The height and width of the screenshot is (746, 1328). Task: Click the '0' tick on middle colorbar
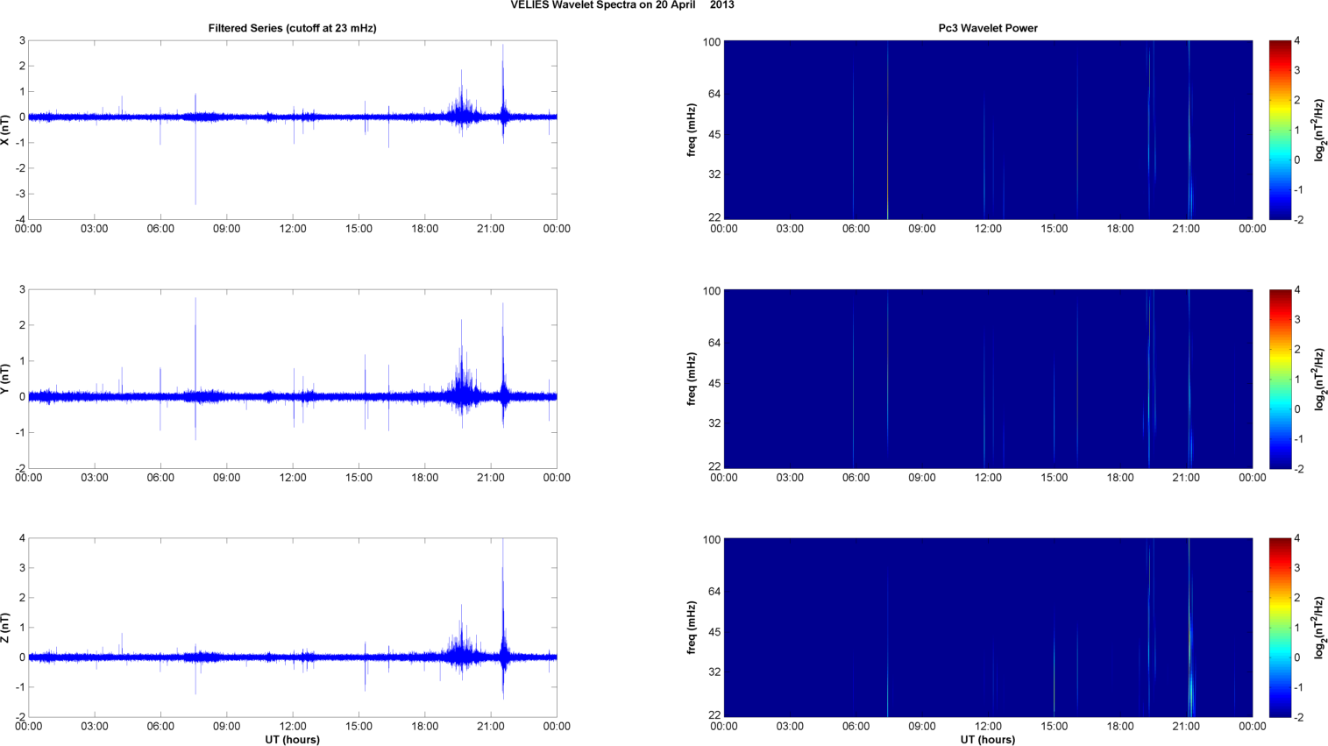pyautogui.click(x=1297, y=409)
